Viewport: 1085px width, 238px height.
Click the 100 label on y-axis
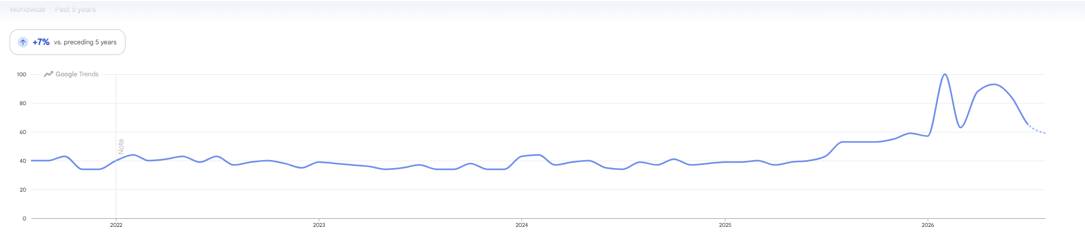[21, 75]
